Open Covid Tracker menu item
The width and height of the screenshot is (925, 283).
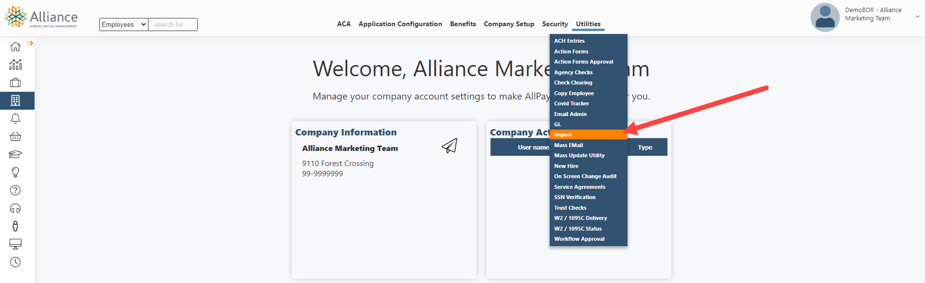tap(589, 103)
